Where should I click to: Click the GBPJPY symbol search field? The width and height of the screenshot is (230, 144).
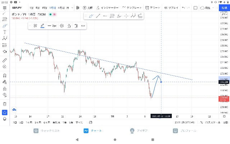17,8
